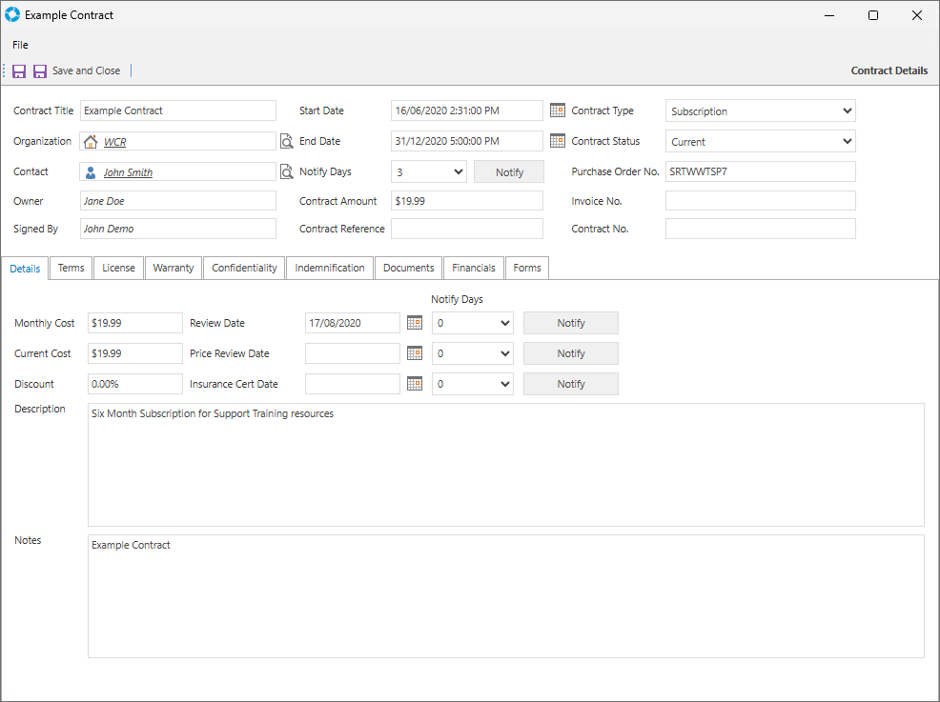Open the End Date calendar picker
The width and height of the screenshot is (940, 702).
click(x=558, y=141)
